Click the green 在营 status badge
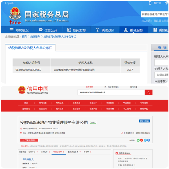 (93, 123)
